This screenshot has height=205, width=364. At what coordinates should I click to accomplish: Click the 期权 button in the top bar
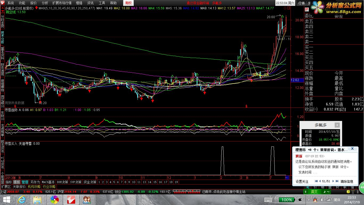tap(128, 3)
